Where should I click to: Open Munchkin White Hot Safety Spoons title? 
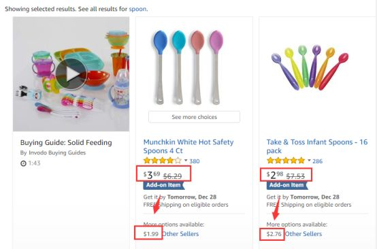click(x=188, y=146)
